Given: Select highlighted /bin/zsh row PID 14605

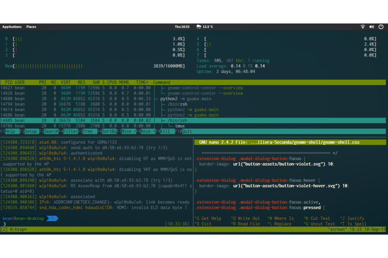Looking at the screenshot, I should 193,121.
